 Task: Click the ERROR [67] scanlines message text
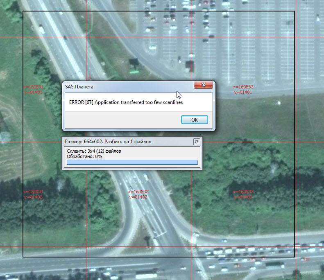tap(126, 102)
